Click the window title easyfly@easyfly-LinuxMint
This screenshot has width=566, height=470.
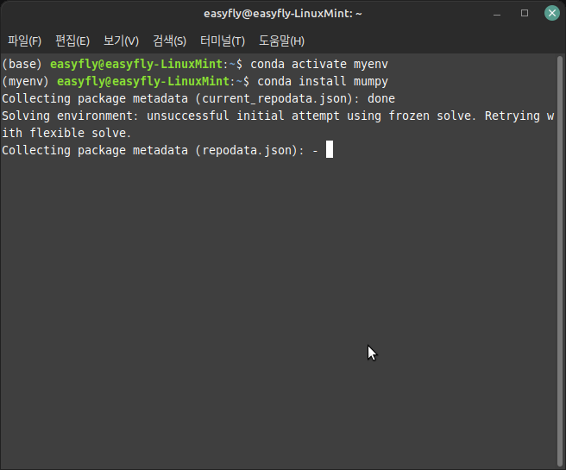[283, 14]
